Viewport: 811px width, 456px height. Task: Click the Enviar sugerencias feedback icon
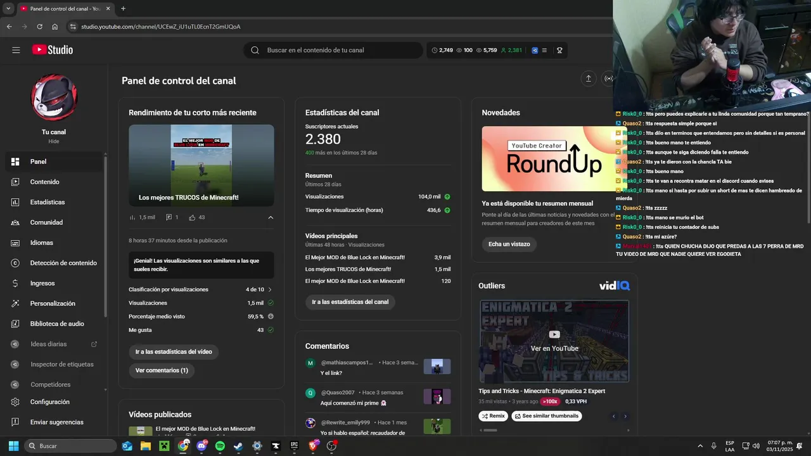click(x=15, y=422)
